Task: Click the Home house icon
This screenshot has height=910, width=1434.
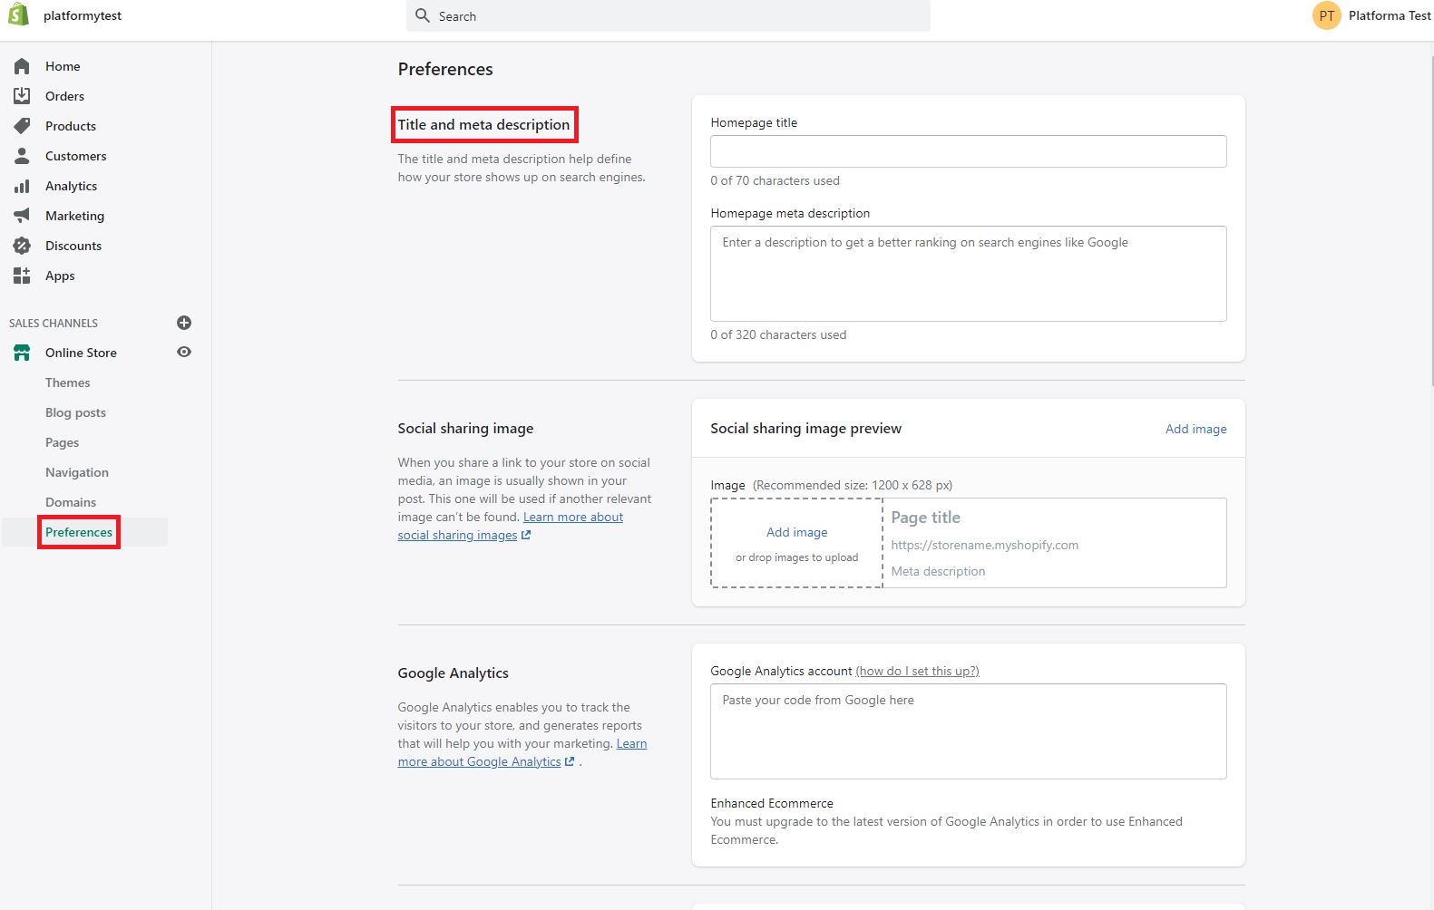Action: (22, 66)
